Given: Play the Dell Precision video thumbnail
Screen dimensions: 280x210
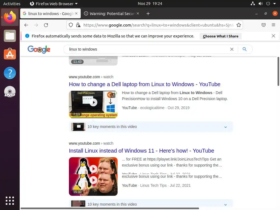Looking at the screenshot, I should tap(93, 104).
